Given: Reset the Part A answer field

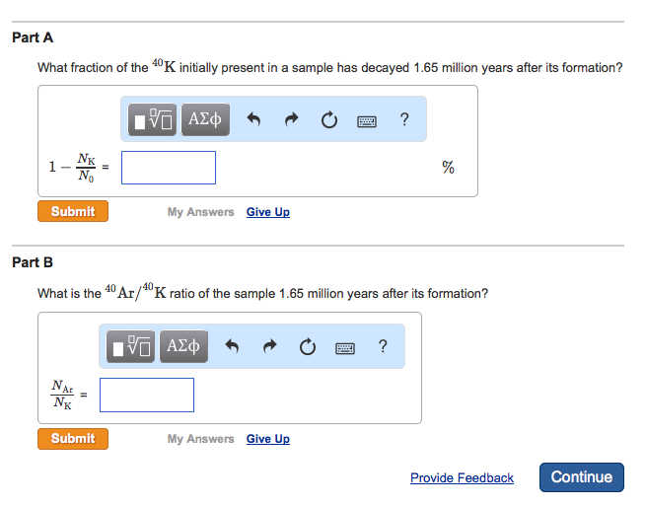Looking at the screenshot, I should 328,120.
